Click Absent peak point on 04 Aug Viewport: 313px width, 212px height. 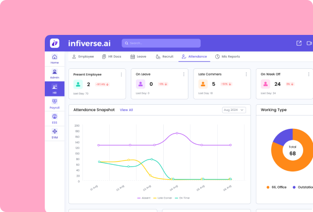click(177, 133)
